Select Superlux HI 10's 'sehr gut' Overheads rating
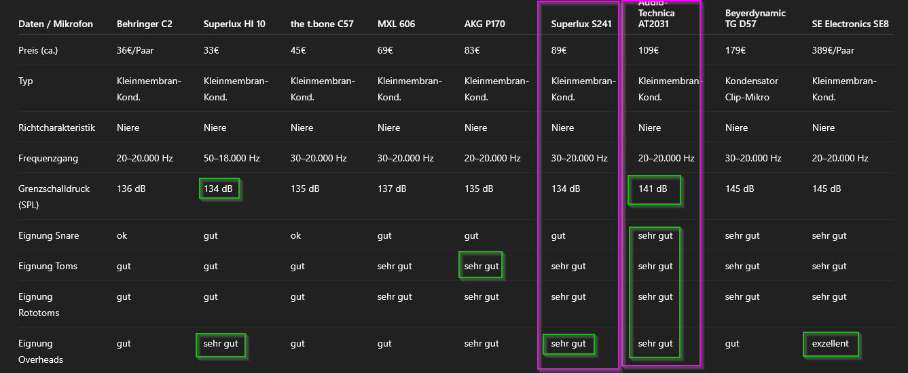 click(221, 343)
